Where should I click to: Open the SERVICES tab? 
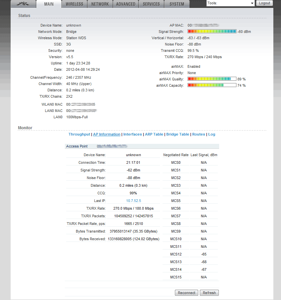click(x=151, y=4)
